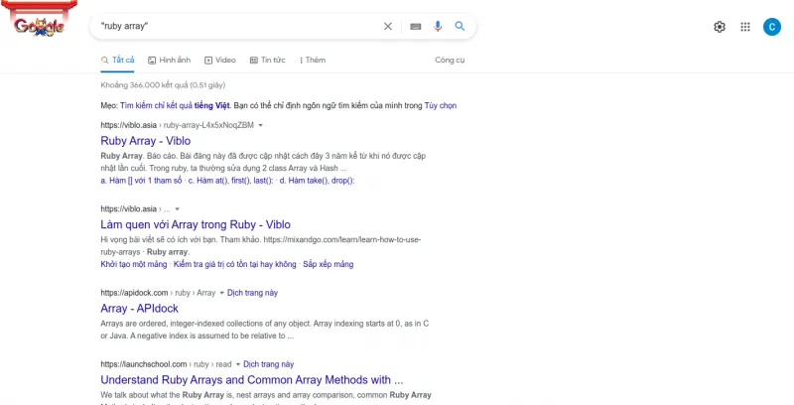Start voice search with the microphone
Viewport: 794px width, 405px height.
(x=438, y=27)
